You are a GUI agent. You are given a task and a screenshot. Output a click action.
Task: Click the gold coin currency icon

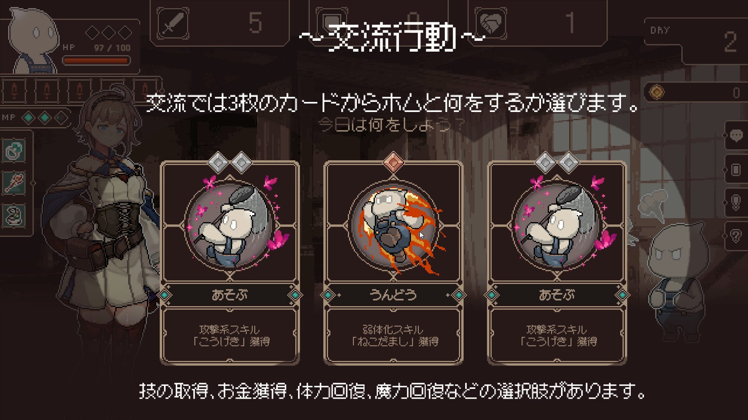[x=657, y=93]
